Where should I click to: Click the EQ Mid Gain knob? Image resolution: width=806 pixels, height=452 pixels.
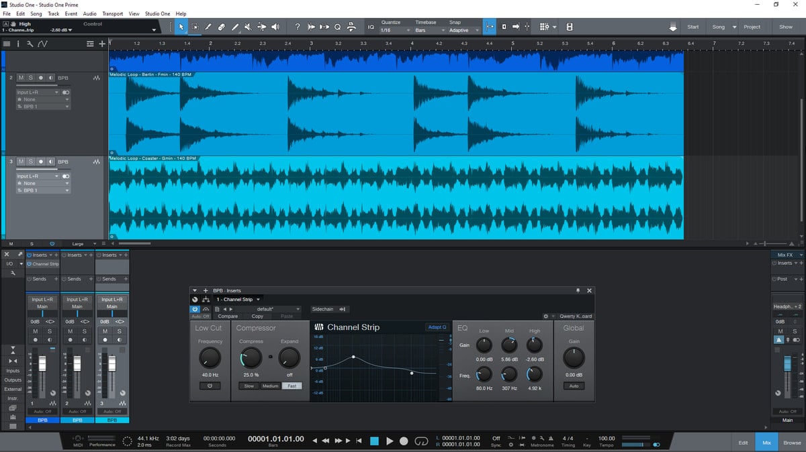pos(509,345)
